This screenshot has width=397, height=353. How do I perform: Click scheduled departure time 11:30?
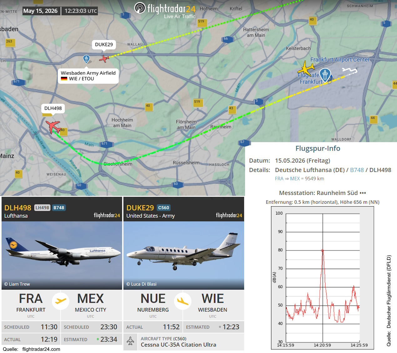49,327
